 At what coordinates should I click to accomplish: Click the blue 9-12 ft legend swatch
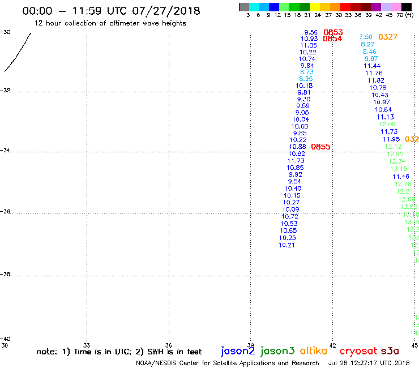click(x=274, y=7)
